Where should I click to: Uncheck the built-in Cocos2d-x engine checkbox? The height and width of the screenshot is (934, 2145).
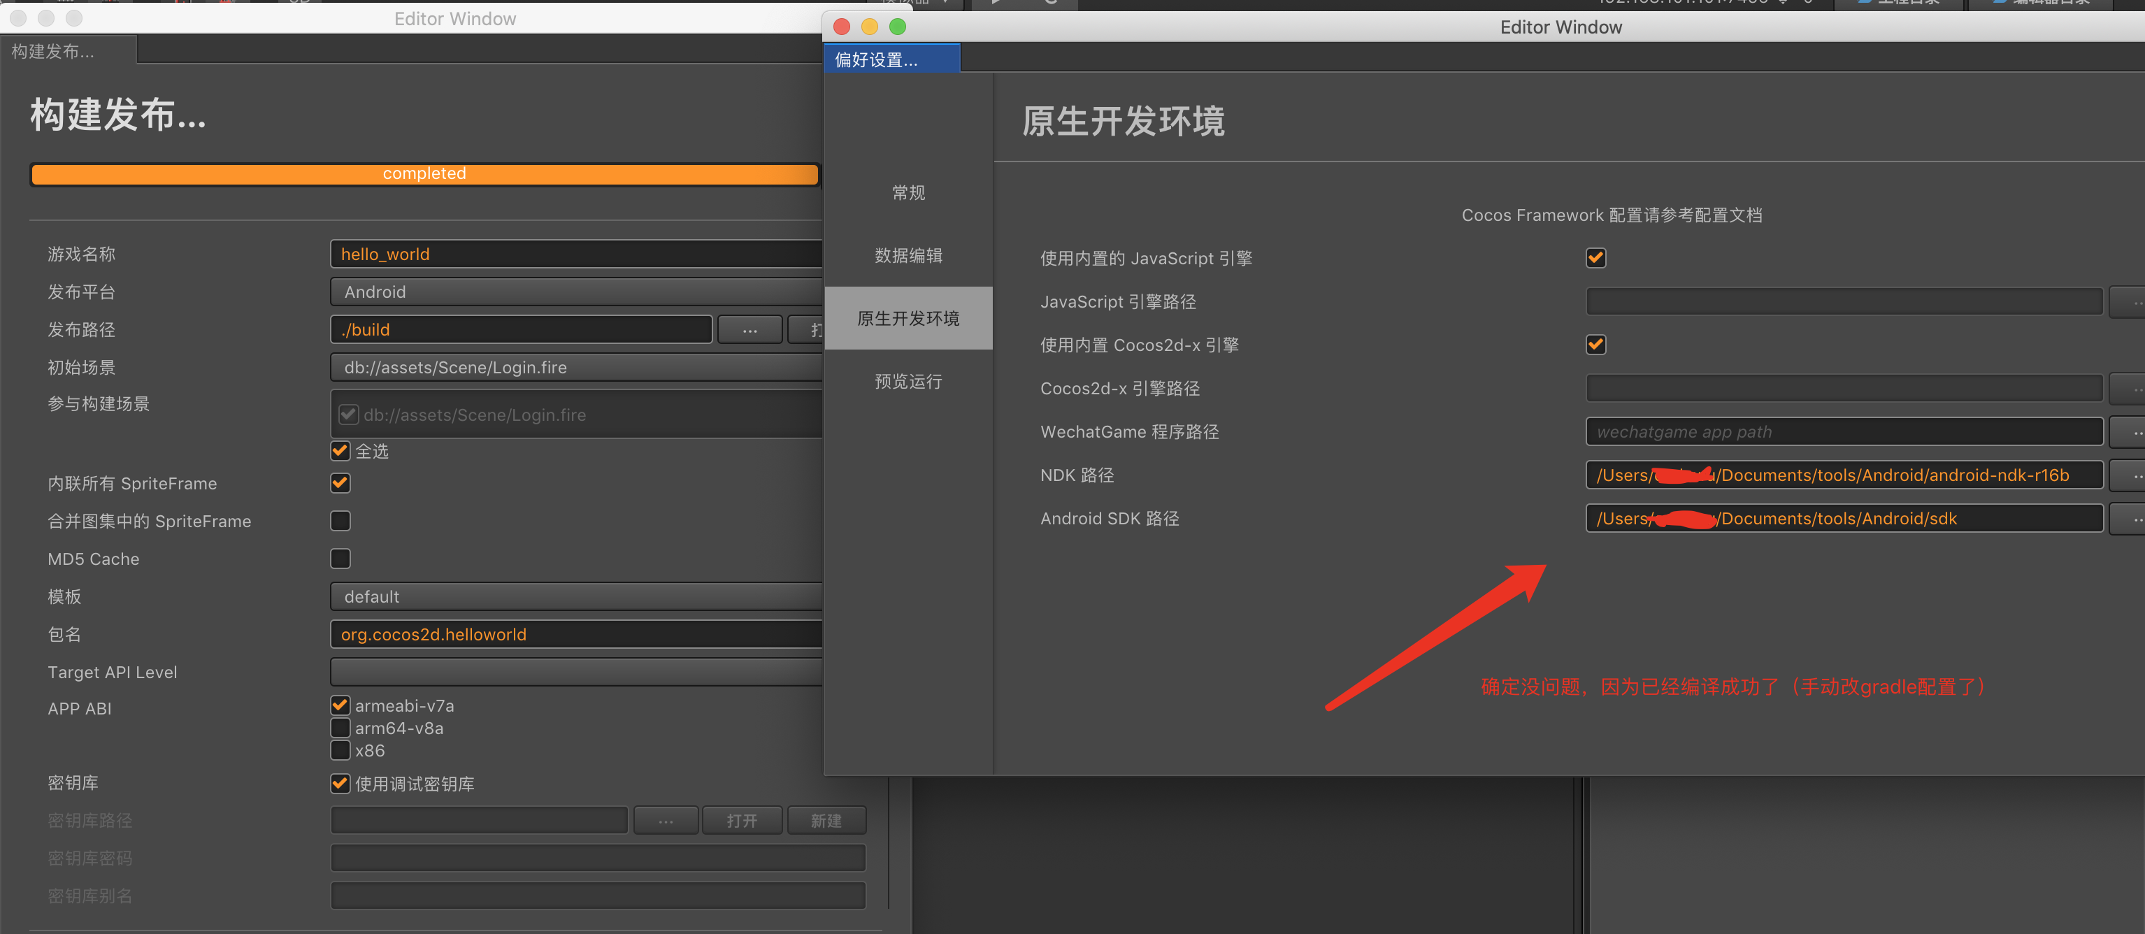pyautogui.click(x=1595, y=345)
